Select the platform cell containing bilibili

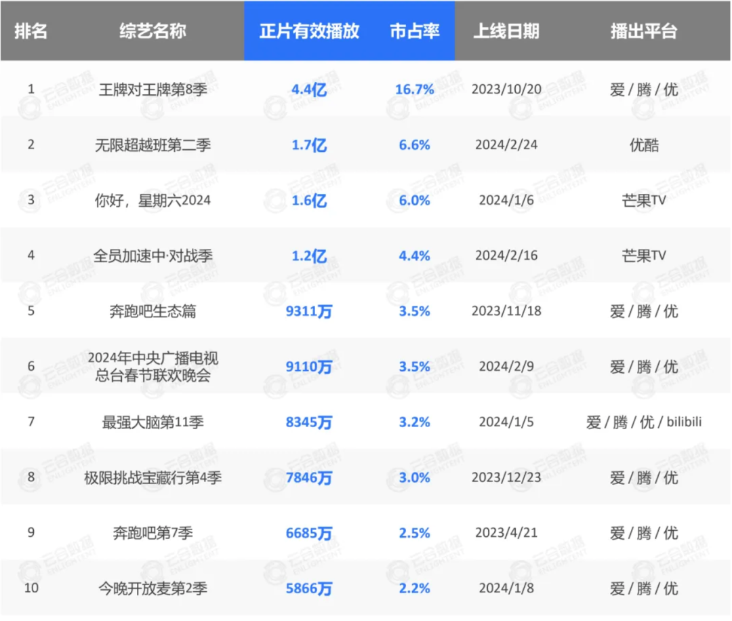tap(643, 422)
